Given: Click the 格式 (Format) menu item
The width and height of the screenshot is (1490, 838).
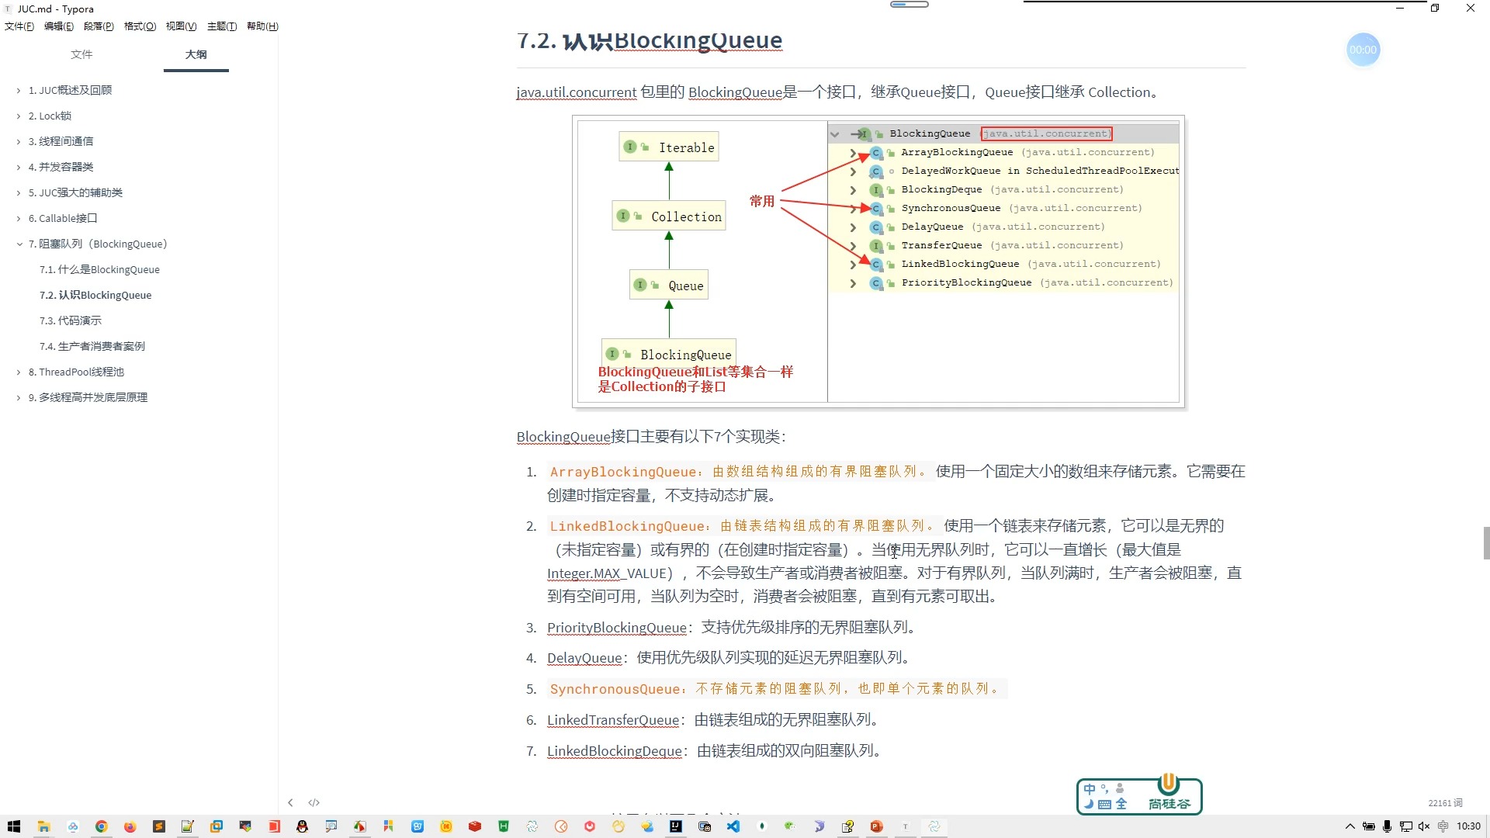Looking at the screenshot, I should (139, 26).
